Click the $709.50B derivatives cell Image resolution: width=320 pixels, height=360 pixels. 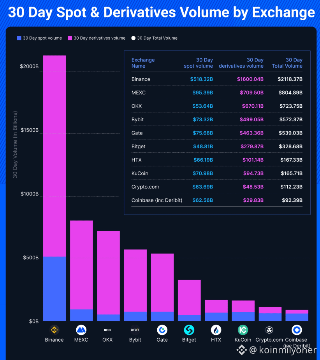(x=252, y=93)
